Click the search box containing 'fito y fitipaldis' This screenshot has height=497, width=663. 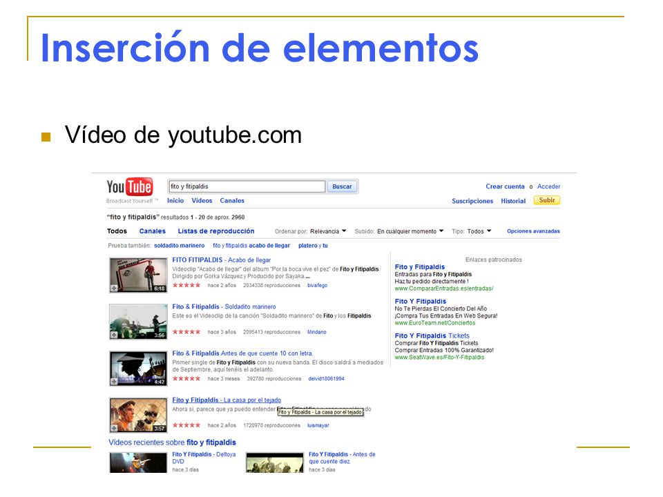[x=247, y=186]
